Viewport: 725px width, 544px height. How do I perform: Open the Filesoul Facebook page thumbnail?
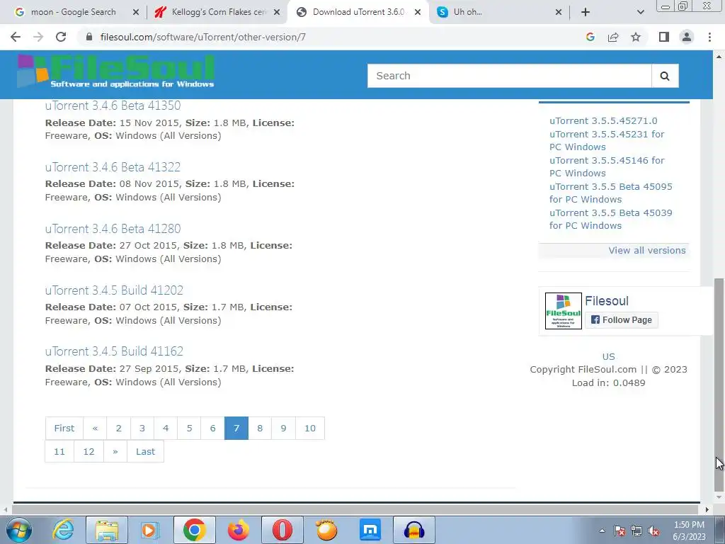click(x=563, y=311)
